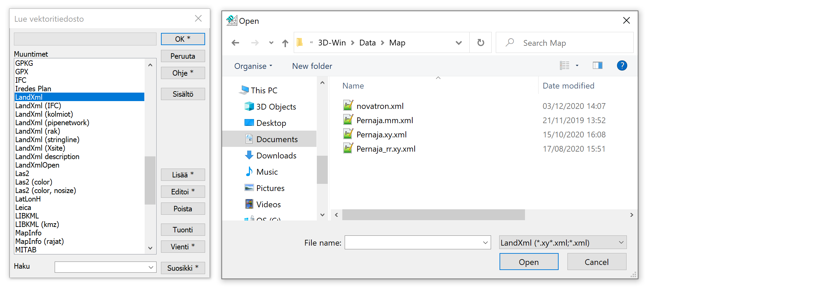Refresh the Map folder listing
The image size is (815, 288).
point(481,43)
